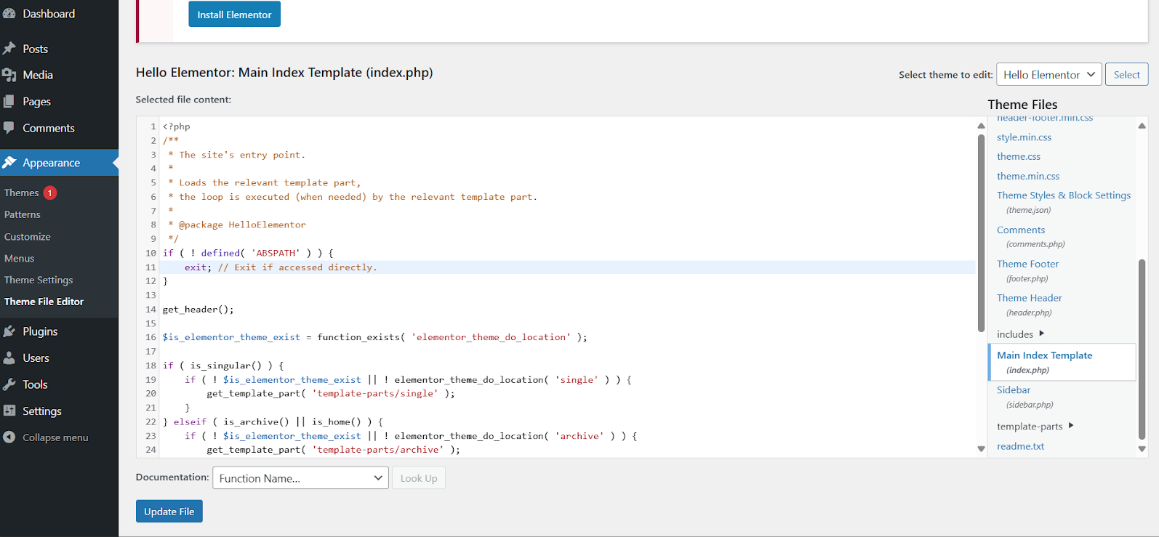
Task: Click the Update File button
Action: 169,512
